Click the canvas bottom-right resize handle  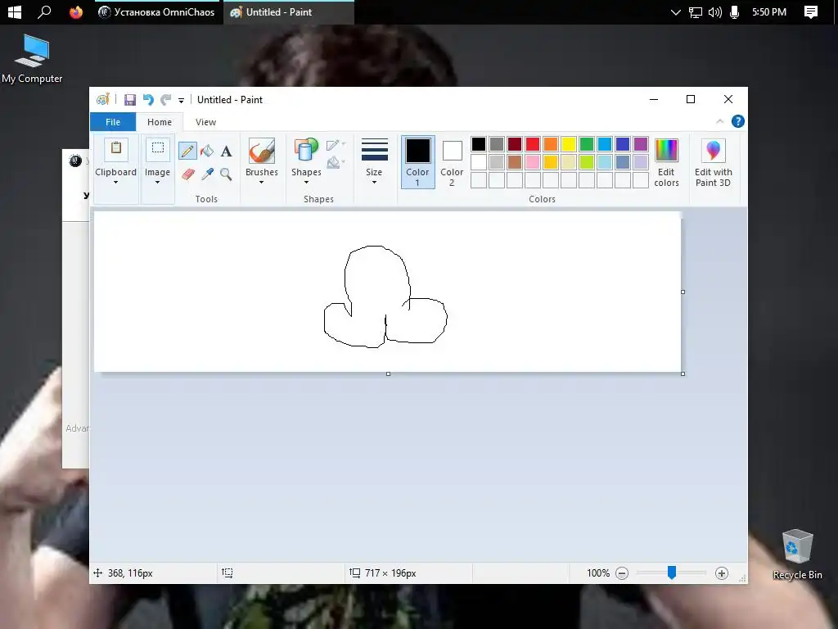click(683, 373)
